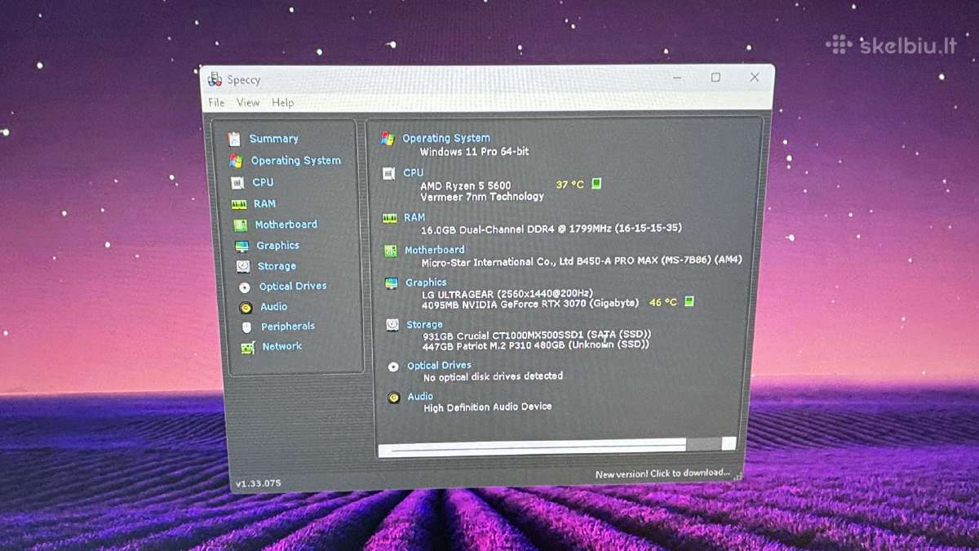The height and width of the screenshot is (551, 979).
Task: Click the '931GB Crucial CT1000MX500SSD1' storage line
Action: [537, 335]
